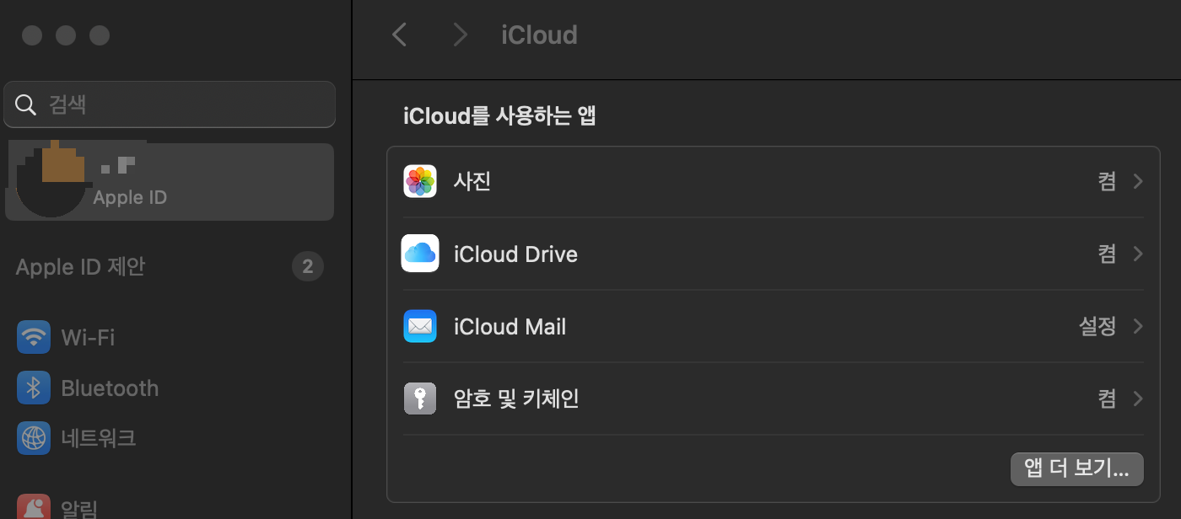The width and height of the screenshot is (1181, 519).
Task: Click the 사진 label text
Action: pyautogui.click(x=472, y=181)
